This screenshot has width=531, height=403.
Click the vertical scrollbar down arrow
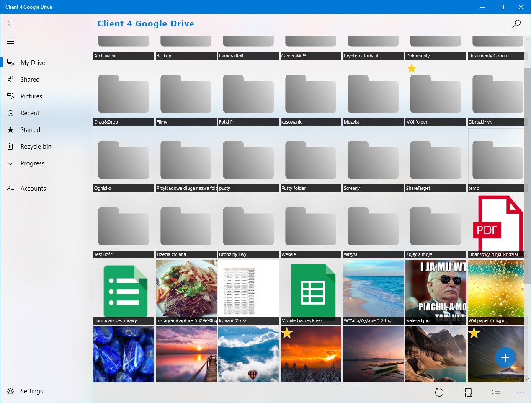tap(527, 379)
